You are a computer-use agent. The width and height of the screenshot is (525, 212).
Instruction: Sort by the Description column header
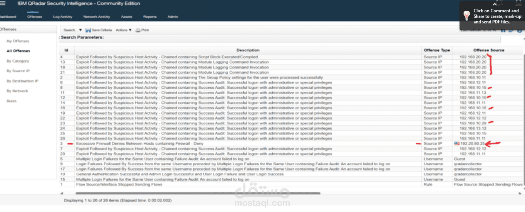(248, 50)
